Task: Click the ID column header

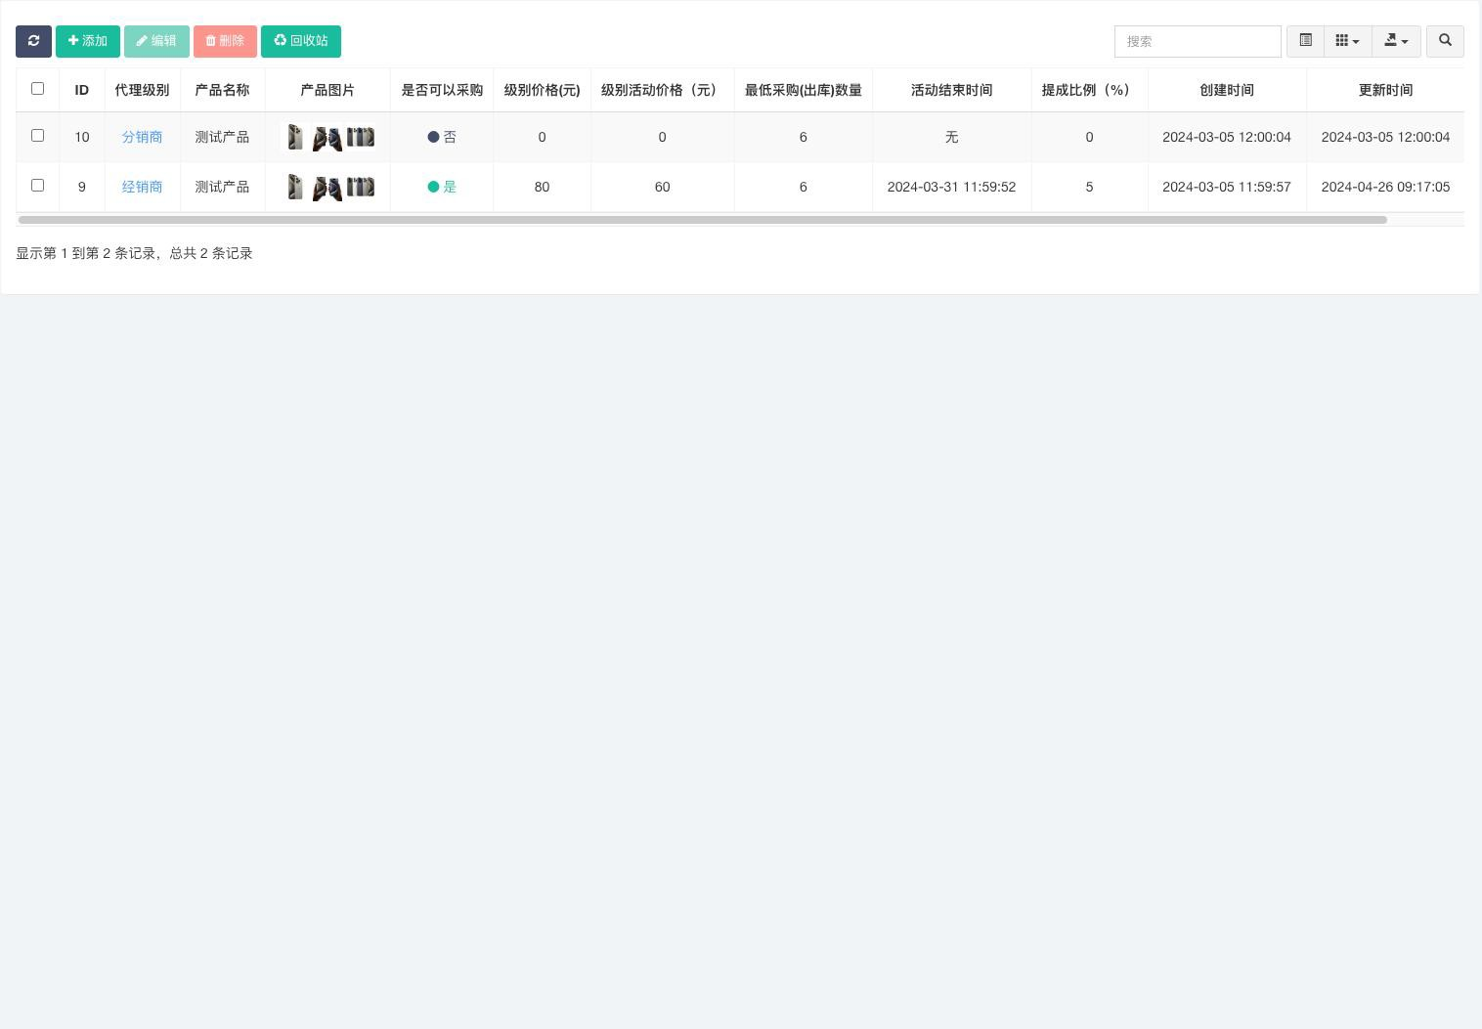Action: pos(82,90)
